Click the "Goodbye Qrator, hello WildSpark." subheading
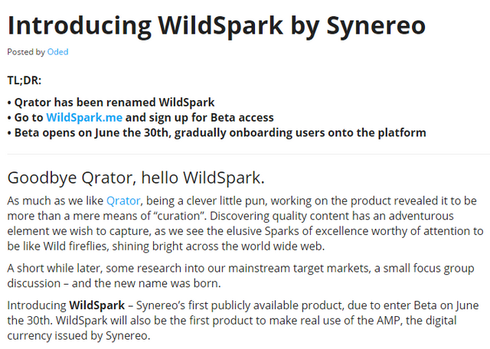This screenshot has width=490, height=349. click(x=136, y=178)
